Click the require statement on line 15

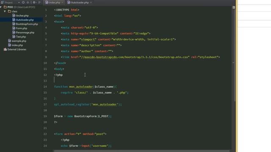(x=94, y=92)
